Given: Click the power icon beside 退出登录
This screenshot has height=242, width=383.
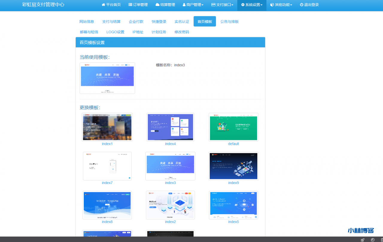Looking at the screenshot, I should point(302,5).
